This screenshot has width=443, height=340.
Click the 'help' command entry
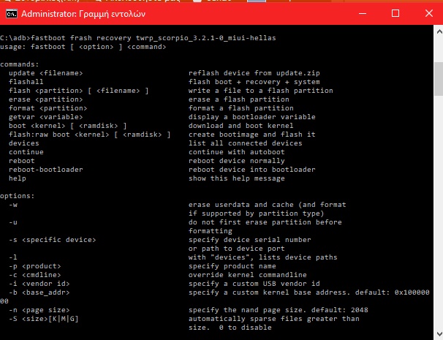[18, 178]
